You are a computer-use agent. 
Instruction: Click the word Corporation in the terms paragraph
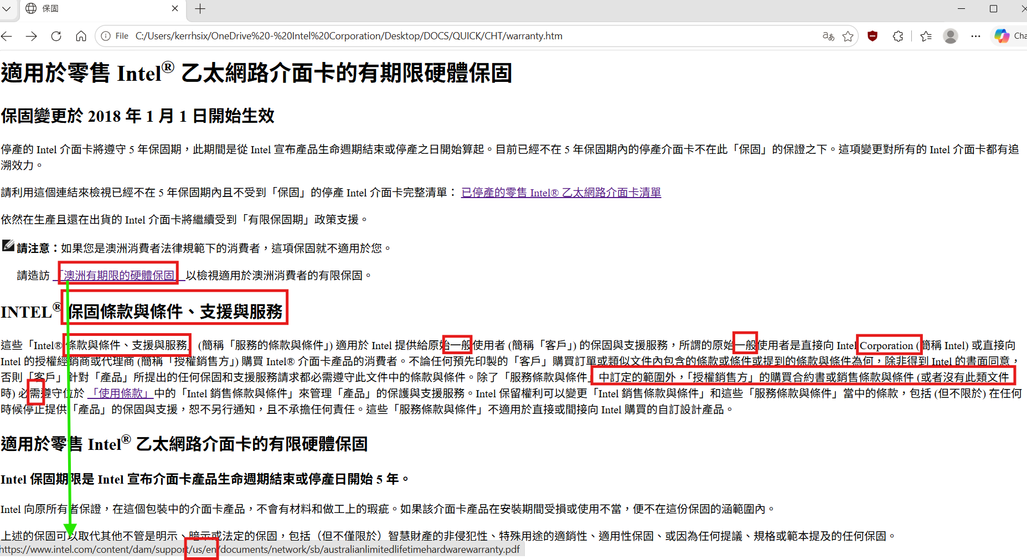pyautogui.click(x=886, y=346)
